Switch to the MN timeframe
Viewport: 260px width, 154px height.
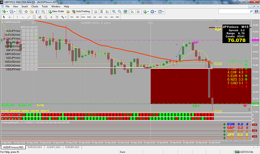[118, 17]
